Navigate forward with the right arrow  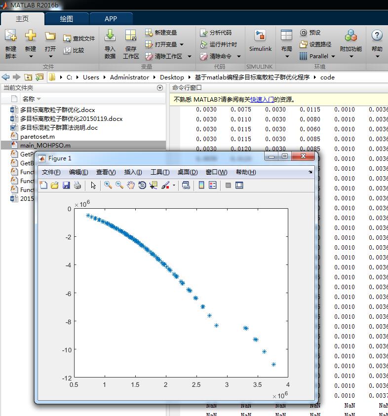[x=17, y=77]
